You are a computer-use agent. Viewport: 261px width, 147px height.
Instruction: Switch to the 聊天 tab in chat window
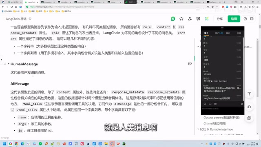point(206,33)
